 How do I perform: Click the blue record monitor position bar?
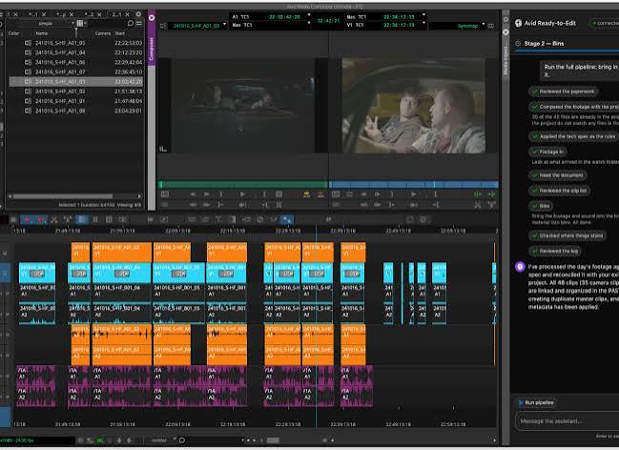click(x=414, y=185)
